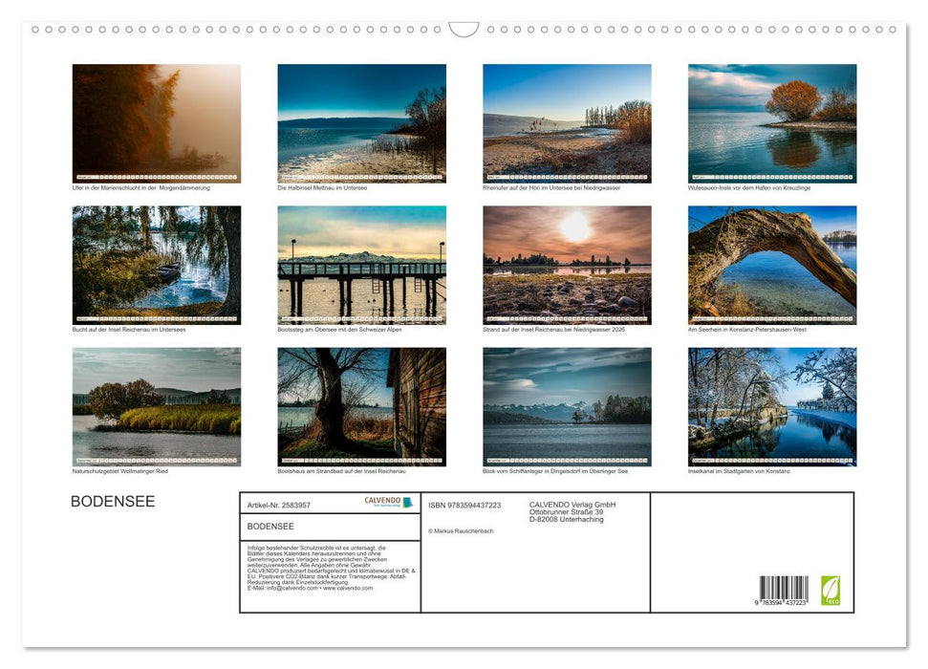Screen dimensions: 928x669
Task: Click caption 'Wulesauen-Insle vor dem Hafen von Kreuzlinge'
Action: [x=749, y=187]
